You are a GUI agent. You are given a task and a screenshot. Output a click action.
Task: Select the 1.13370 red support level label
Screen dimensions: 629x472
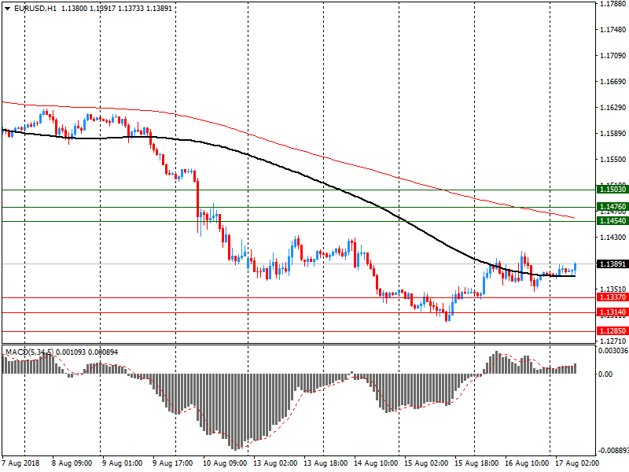[x=612, y=297]
